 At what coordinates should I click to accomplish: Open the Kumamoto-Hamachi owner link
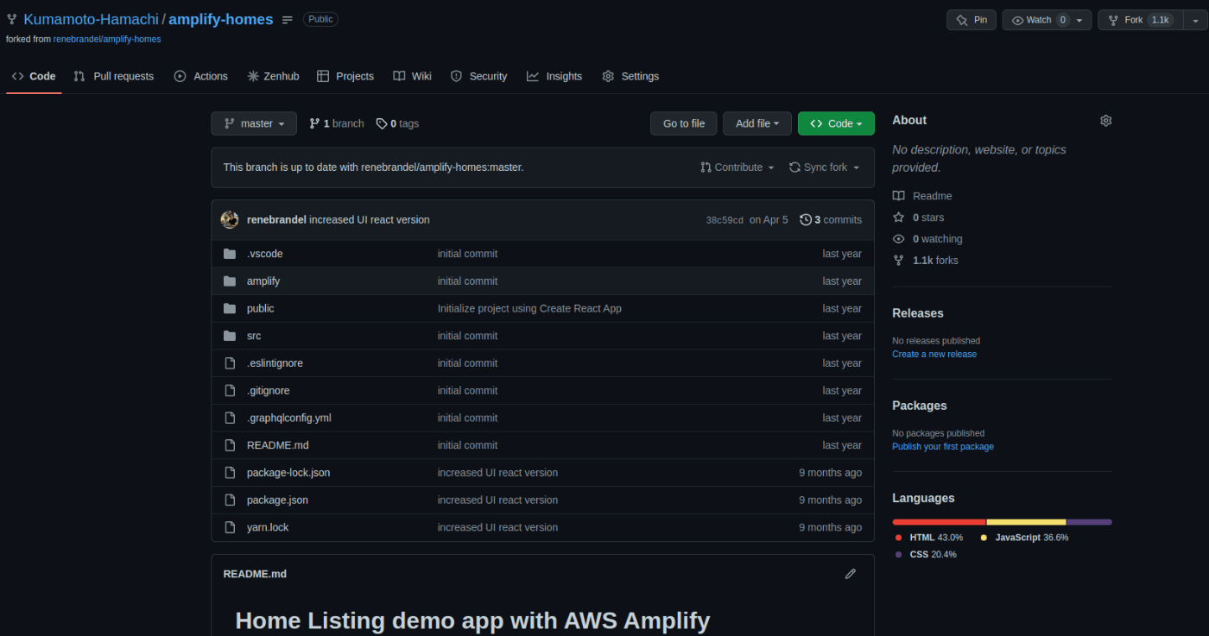91,19
